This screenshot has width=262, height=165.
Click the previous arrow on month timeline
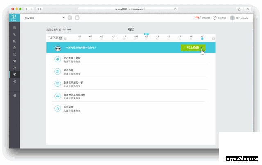coord(65,39)
